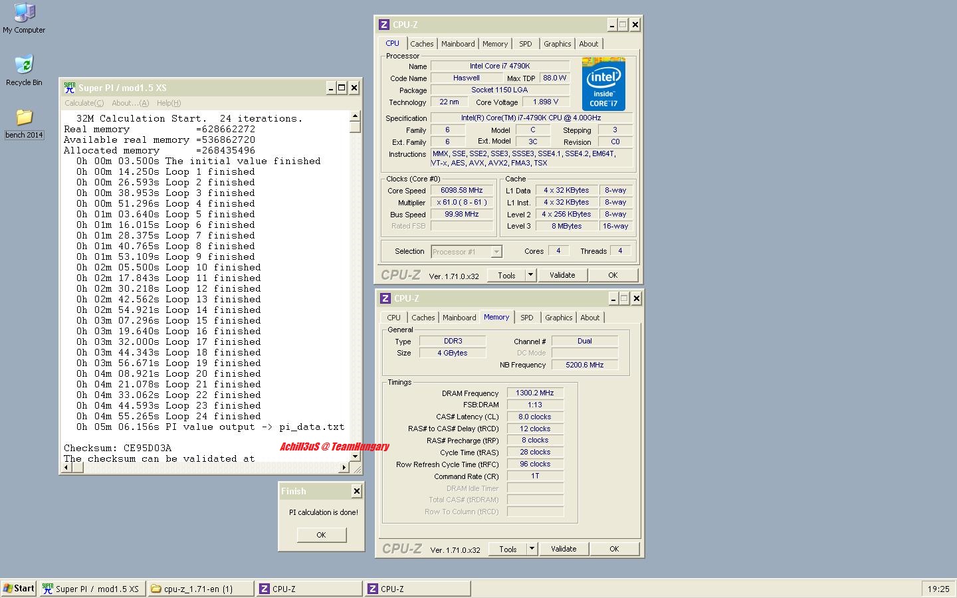The width and height of the screenshot is (957, 598).
Task: Switch to Mainboard tab in bottom CPU-Z window
Action: pyautogui.click(x=459, y=318)
